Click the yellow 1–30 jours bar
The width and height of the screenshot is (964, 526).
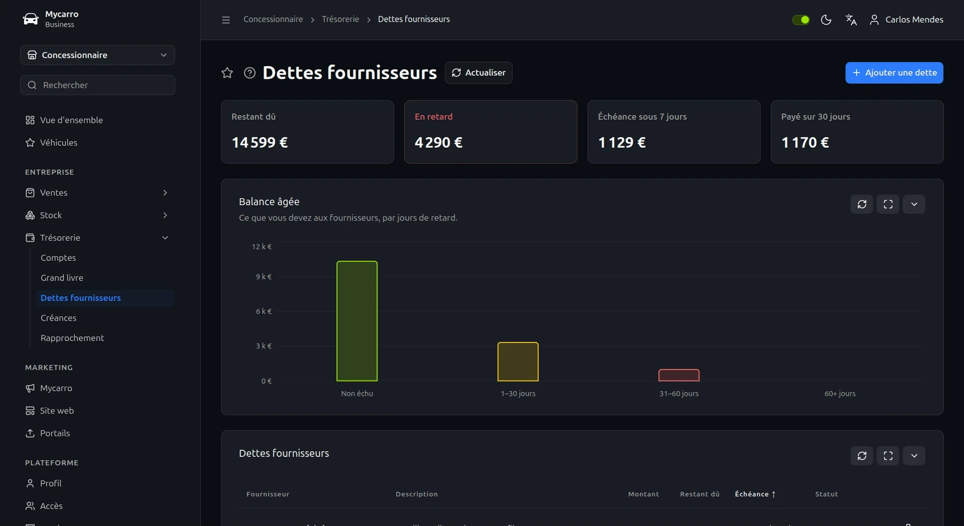518,362
